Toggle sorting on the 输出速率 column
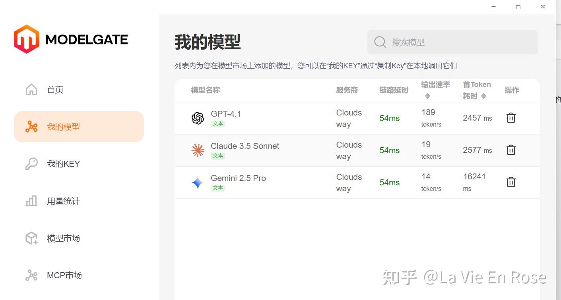 tap(427, 96)
